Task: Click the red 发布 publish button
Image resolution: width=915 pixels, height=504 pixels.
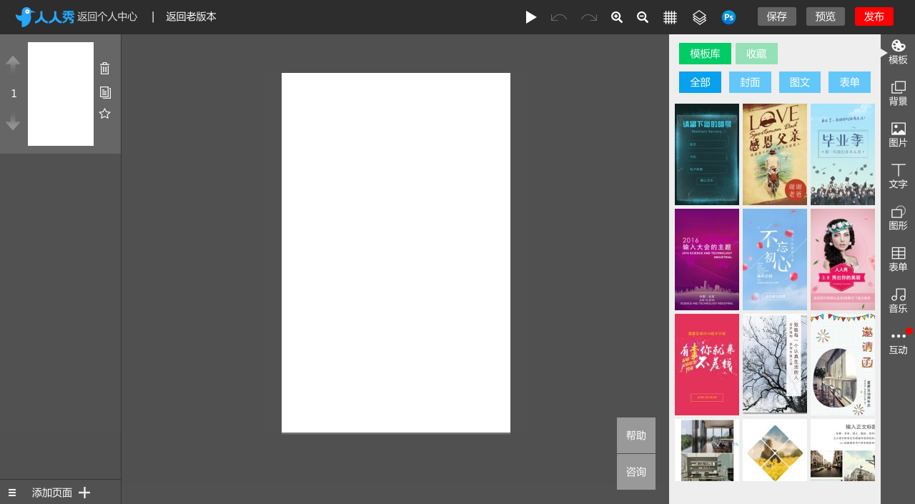Action: pos(874,16)
